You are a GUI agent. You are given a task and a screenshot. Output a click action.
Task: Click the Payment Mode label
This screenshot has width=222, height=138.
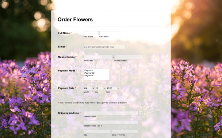pyautogui.click(x=67, y=70)
